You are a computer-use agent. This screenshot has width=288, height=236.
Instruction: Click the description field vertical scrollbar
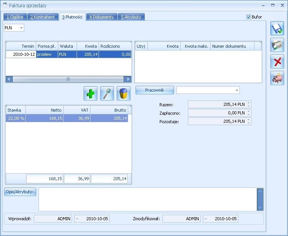260,199
